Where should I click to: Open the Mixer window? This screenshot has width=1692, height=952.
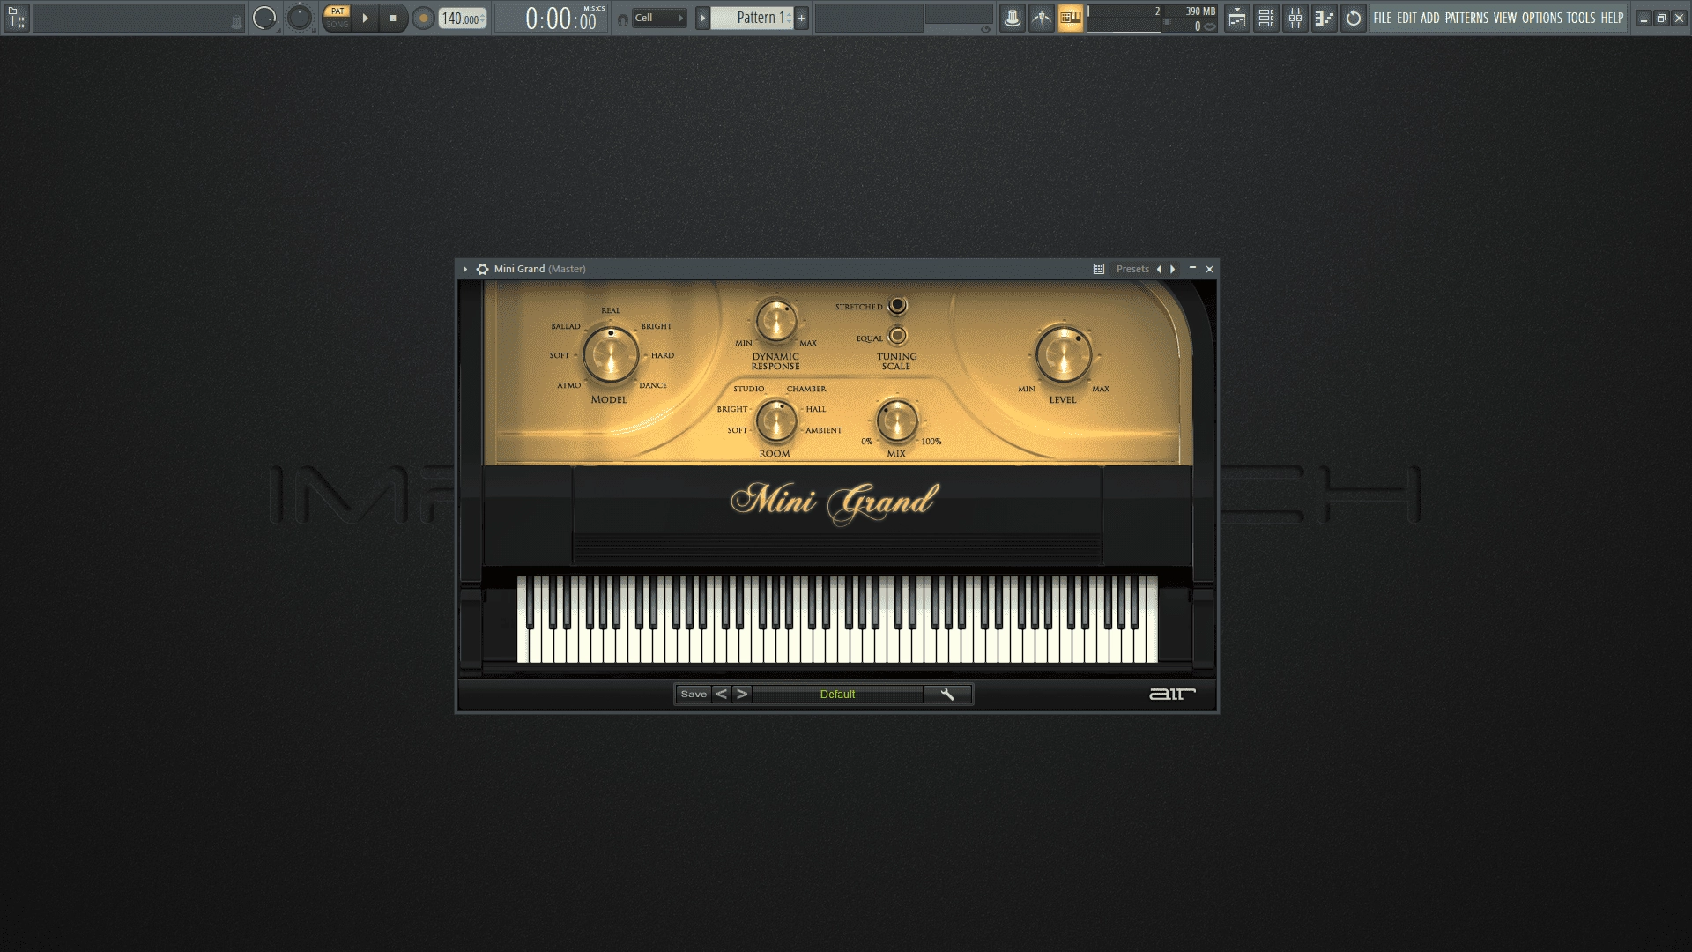1295,18
